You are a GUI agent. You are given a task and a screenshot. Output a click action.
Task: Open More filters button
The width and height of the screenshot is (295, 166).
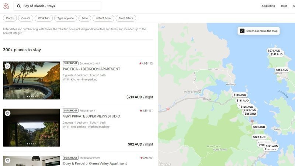126,18
